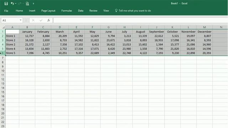Viewport: 228px width, 128px height.
Task: Click the Store 1 cell
Action: click(x=12, y=36)
